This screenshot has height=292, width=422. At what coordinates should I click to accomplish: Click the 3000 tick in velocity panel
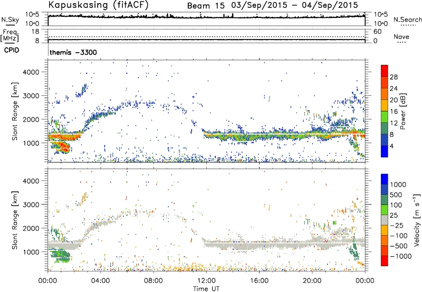[31, 205]
